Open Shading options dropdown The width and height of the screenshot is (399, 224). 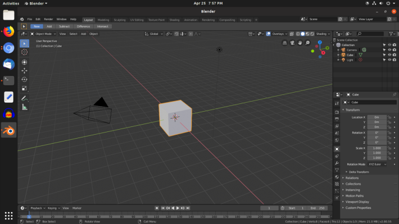tap(323, 34)
